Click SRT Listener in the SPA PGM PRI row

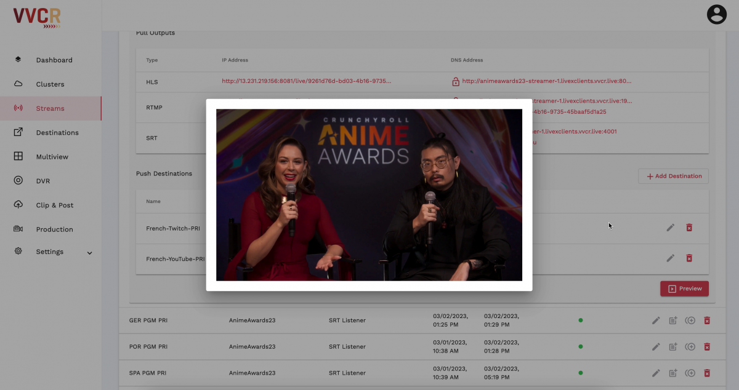coord(347,373)
